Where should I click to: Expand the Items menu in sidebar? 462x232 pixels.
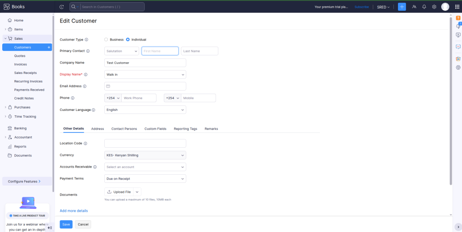pos(5,29)
